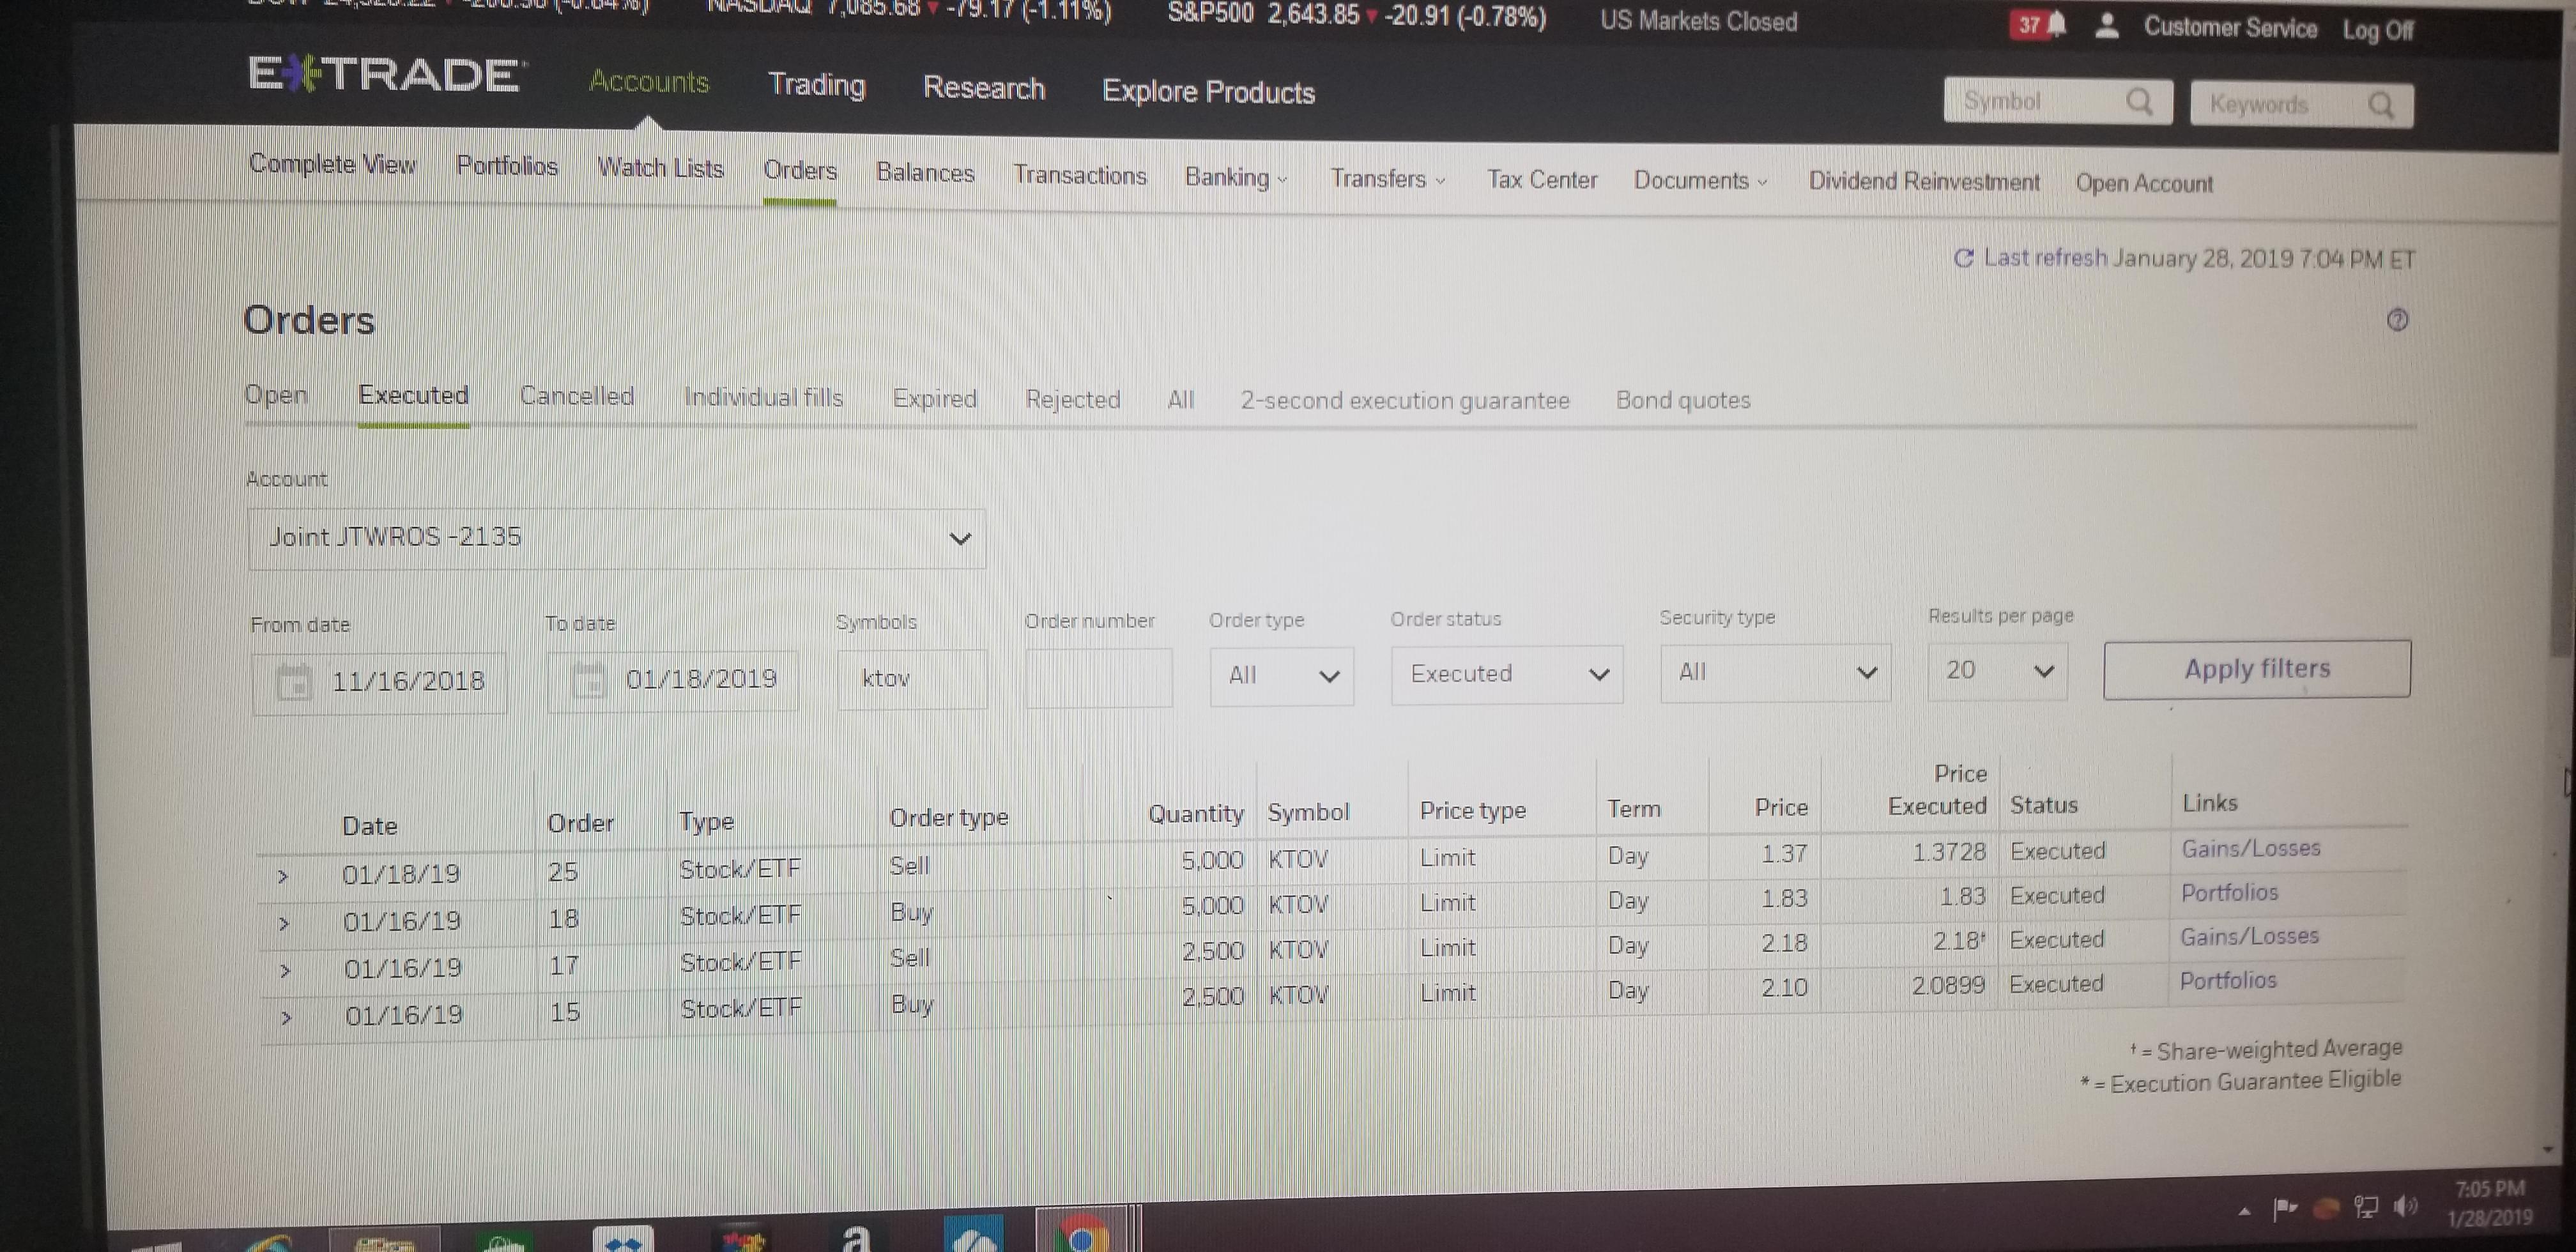The height and width of the screenshot is (1252, 2576).
Task: Click the Symbol search magnifier icon
Action: pyautogui.click(x=2139, y=102)
